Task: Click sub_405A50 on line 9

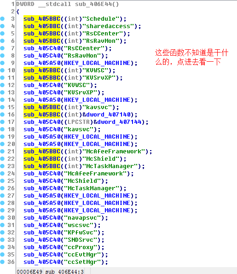Action: click(x=42, y=63)
